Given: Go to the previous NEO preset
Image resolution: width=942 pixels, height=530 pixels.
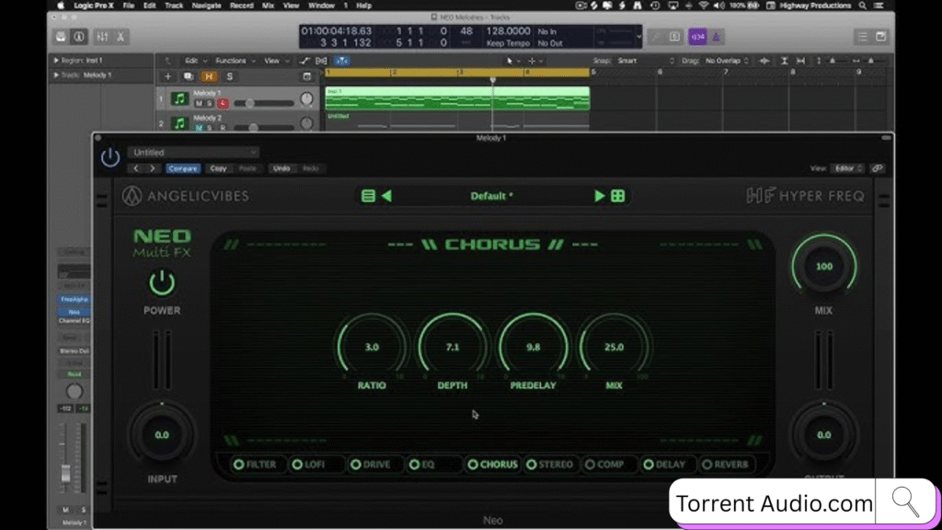Looking at the screenshot, I should (387, 196).
